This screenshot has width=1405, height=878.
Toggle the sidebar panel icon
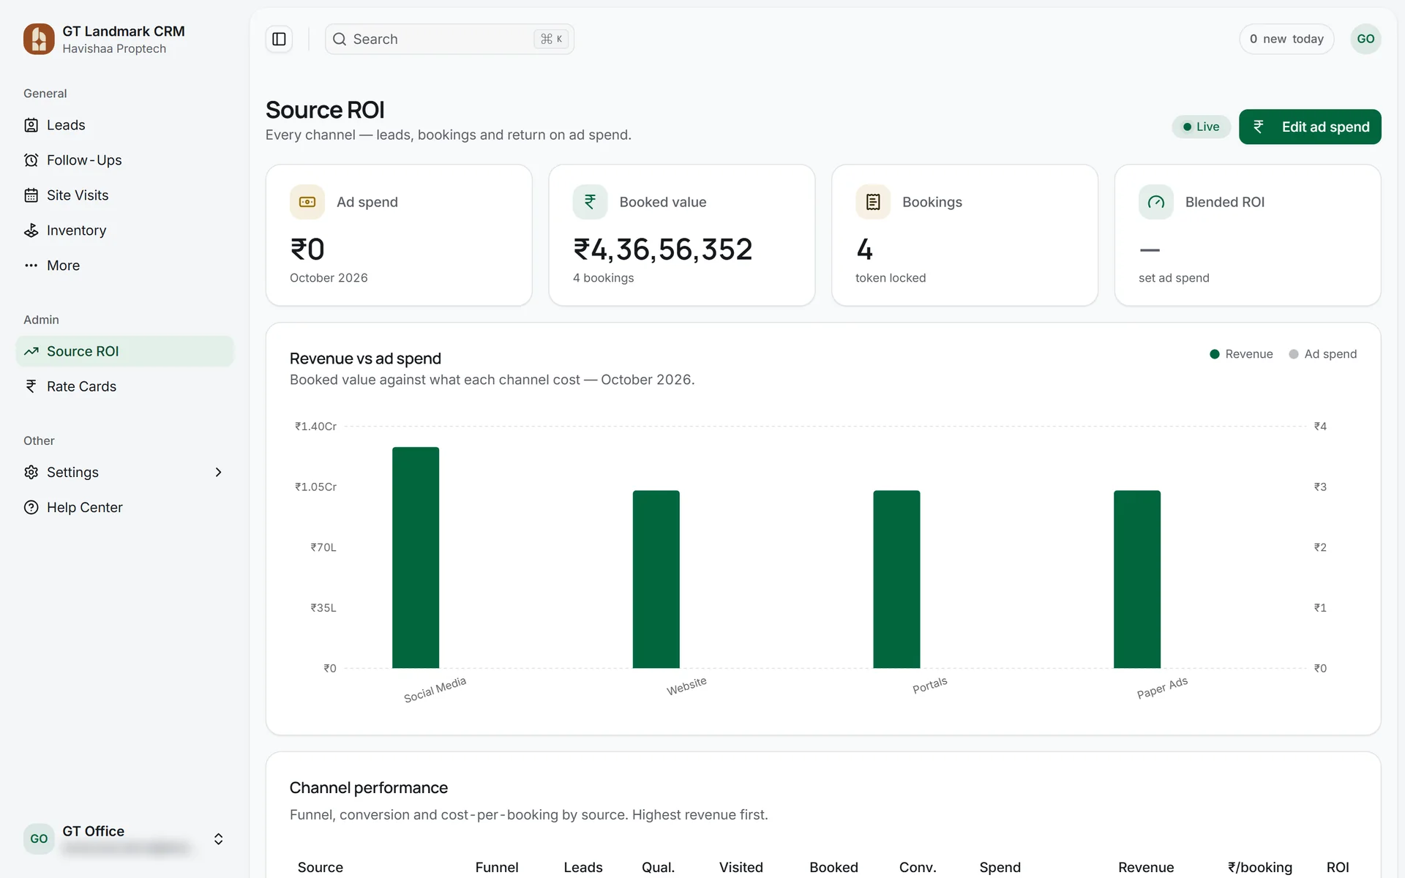click(279, 39)
